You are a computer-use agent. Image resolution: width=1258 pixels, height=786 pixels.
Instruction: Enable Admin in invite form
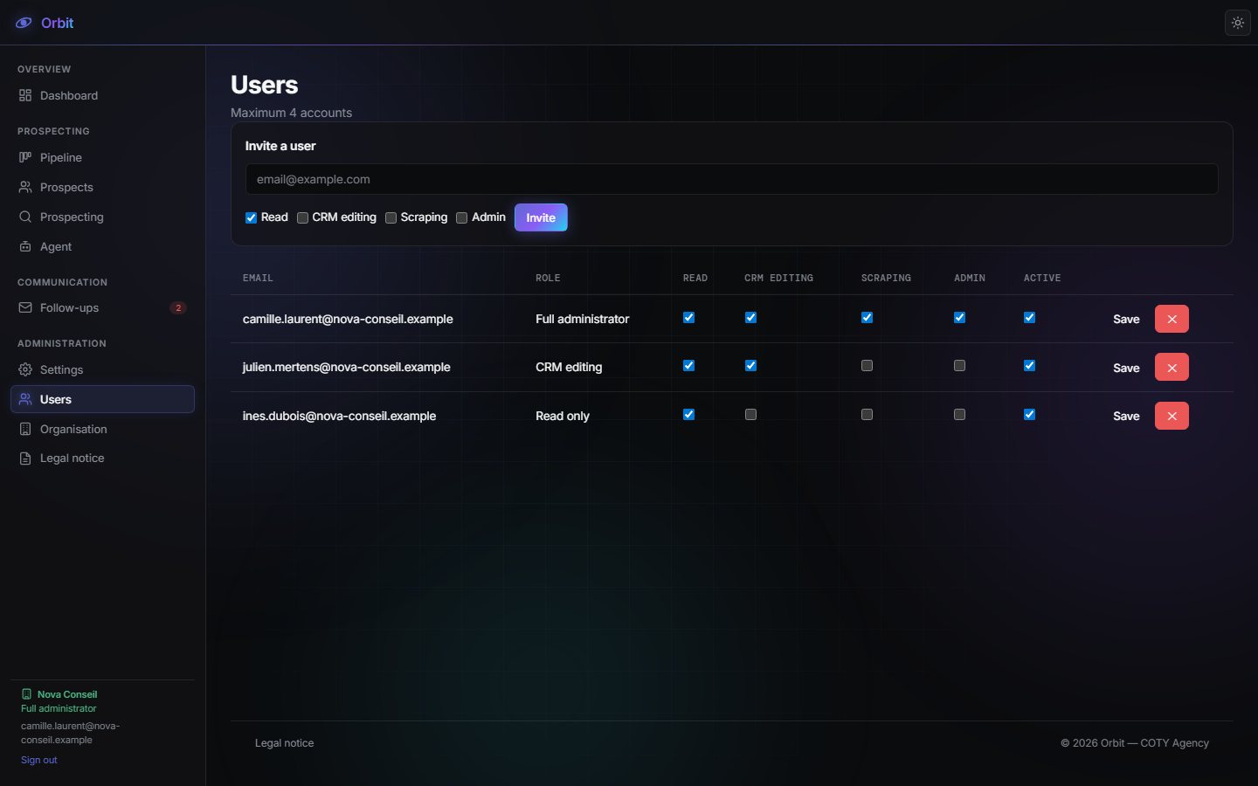pos(461,217)
